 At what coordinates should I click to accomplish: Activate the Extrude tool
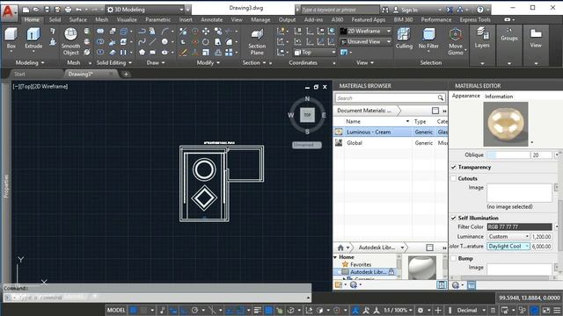coord(33,39)
